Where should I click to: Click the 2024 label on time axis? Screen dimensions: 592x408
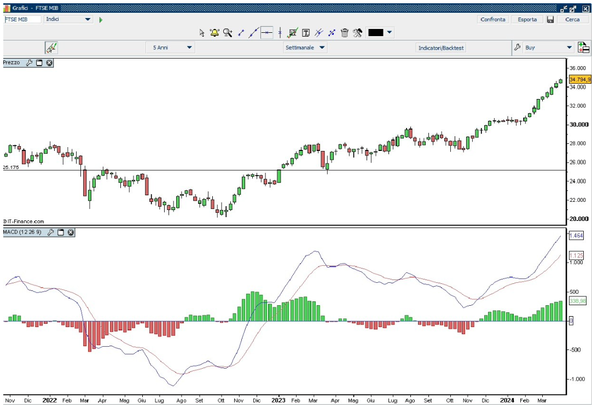tap(507, 400)
